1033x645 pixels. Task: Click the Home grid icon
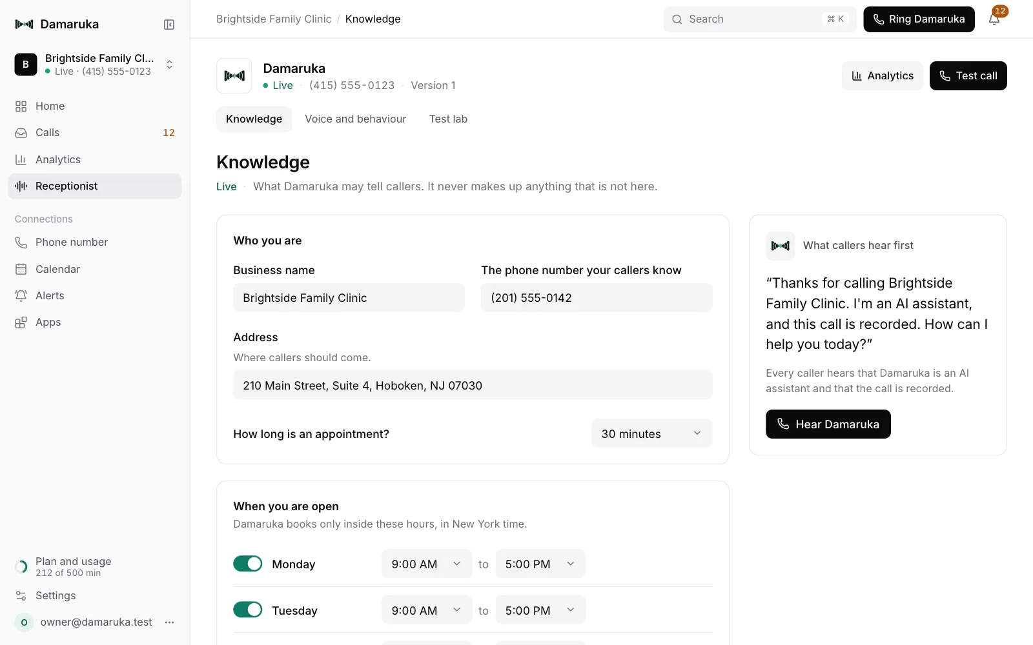point(21,106)
